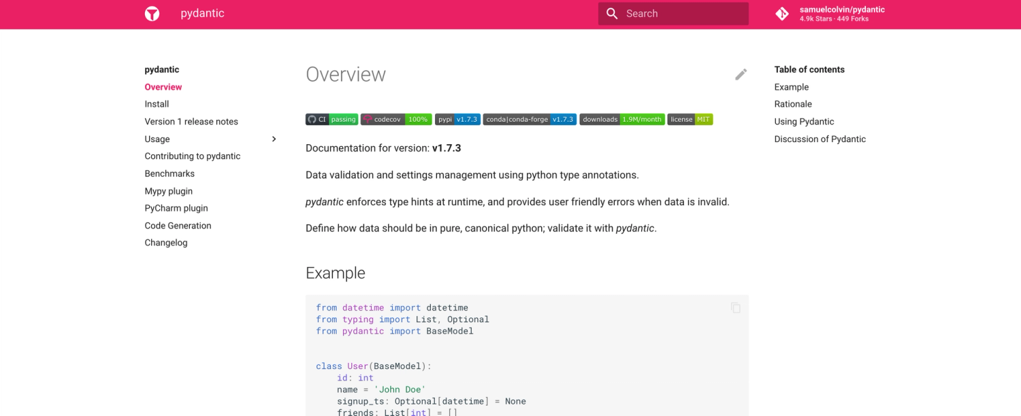
Task: Click the Example section heading
Action: 336,273
